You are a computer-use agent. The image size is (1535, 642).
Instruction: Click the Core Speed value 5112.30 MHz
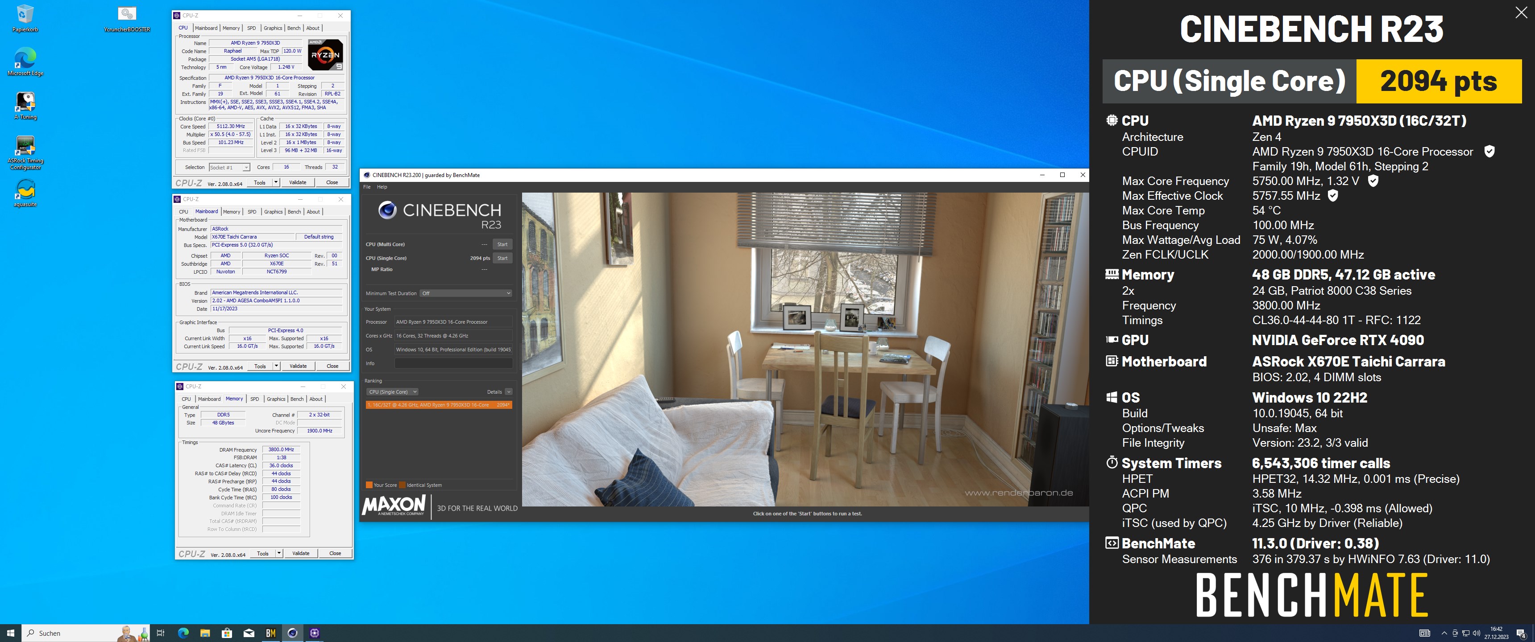pyautogui.click(x=231, y=126)
